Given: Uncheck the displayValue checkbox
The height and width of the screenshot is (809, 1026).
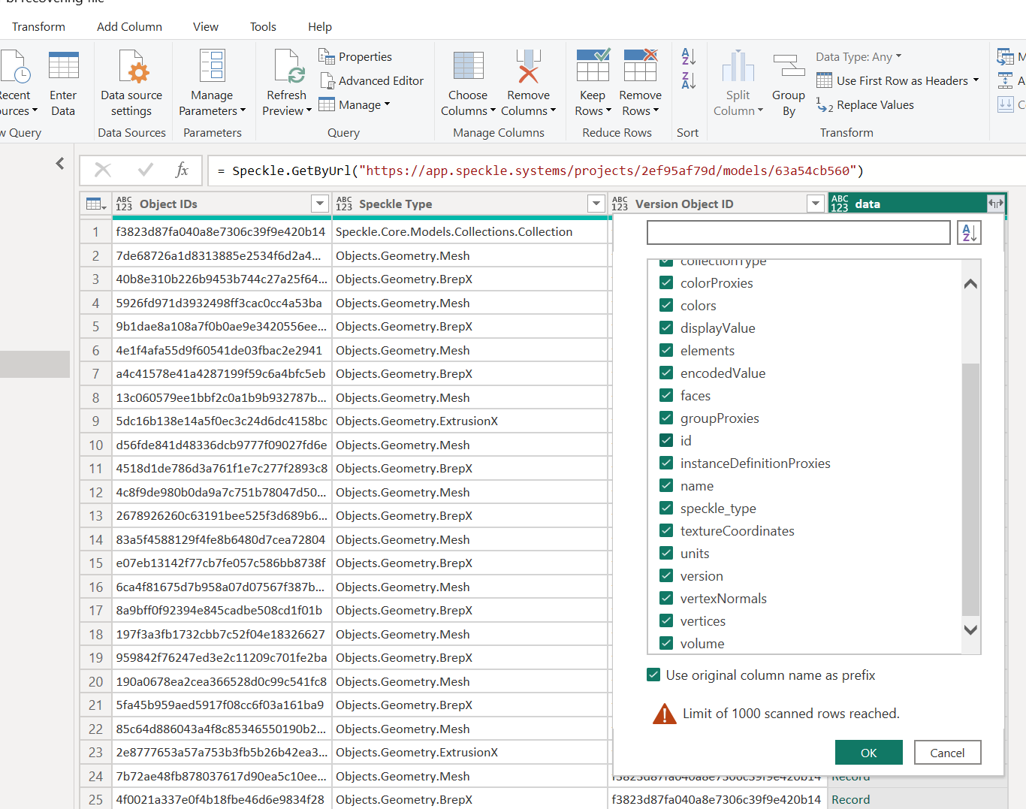Looking at the screenshot, I should pos(666,328).
